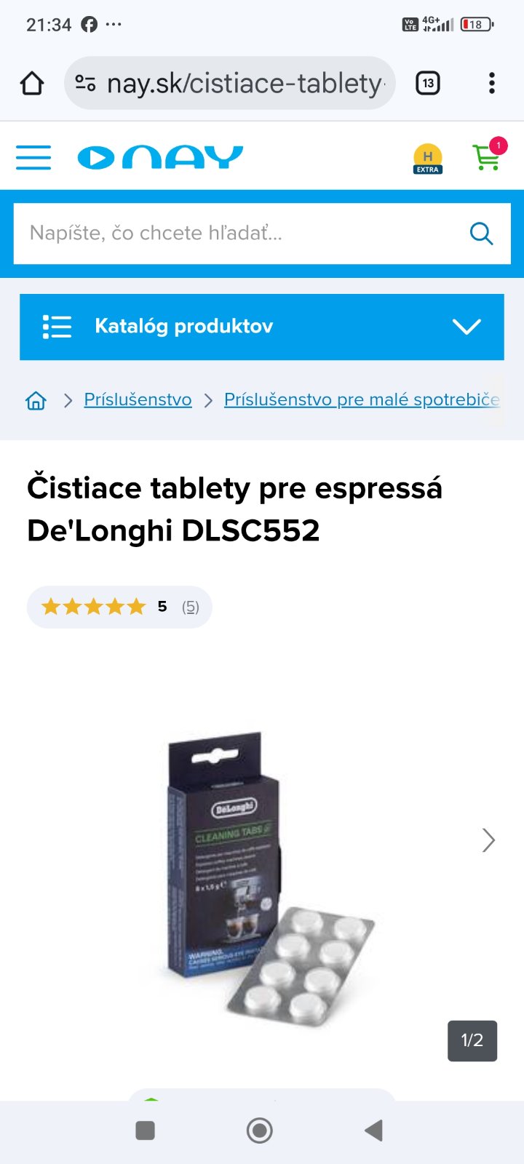Open the shopping cart
524x1164 pixels.
tap(488, 156)
